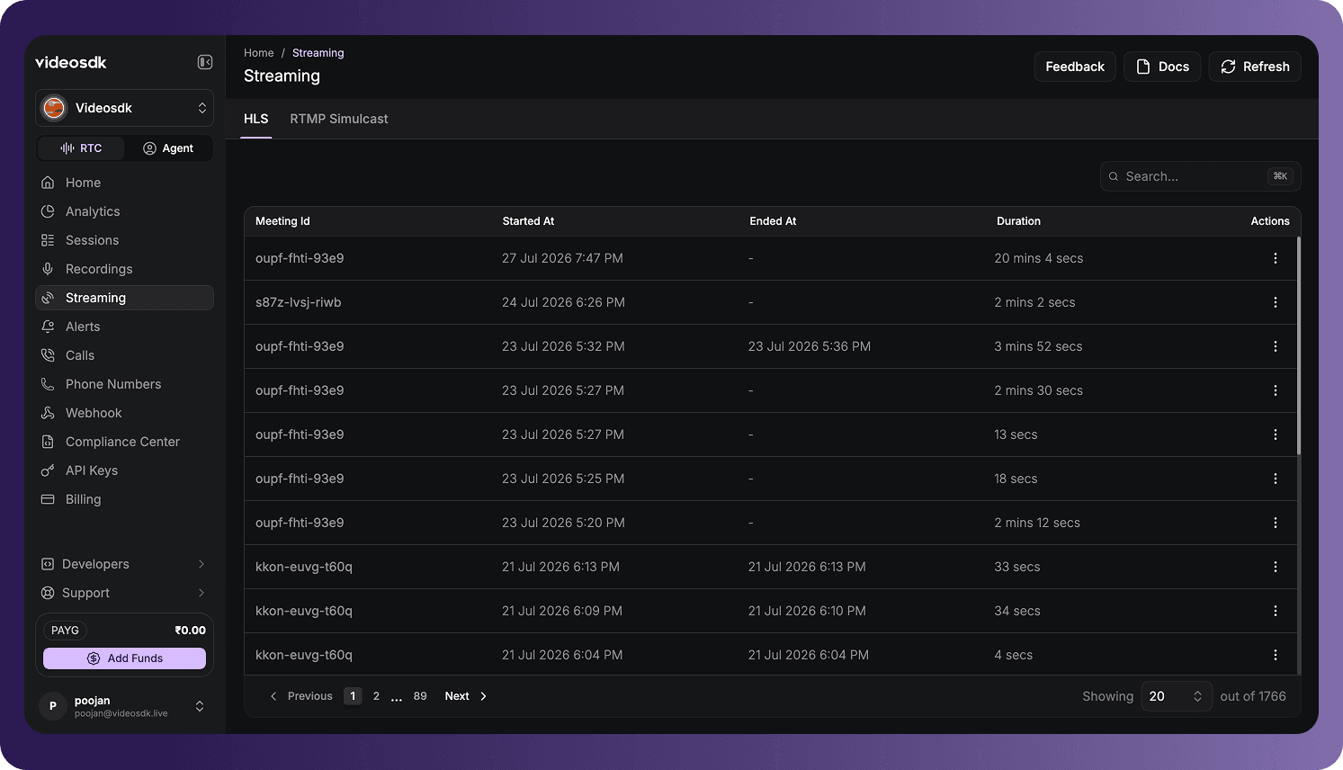The image size is (1343, 770).
Task: Open Sessions in the sidebar
Action: tap(124, 240)
